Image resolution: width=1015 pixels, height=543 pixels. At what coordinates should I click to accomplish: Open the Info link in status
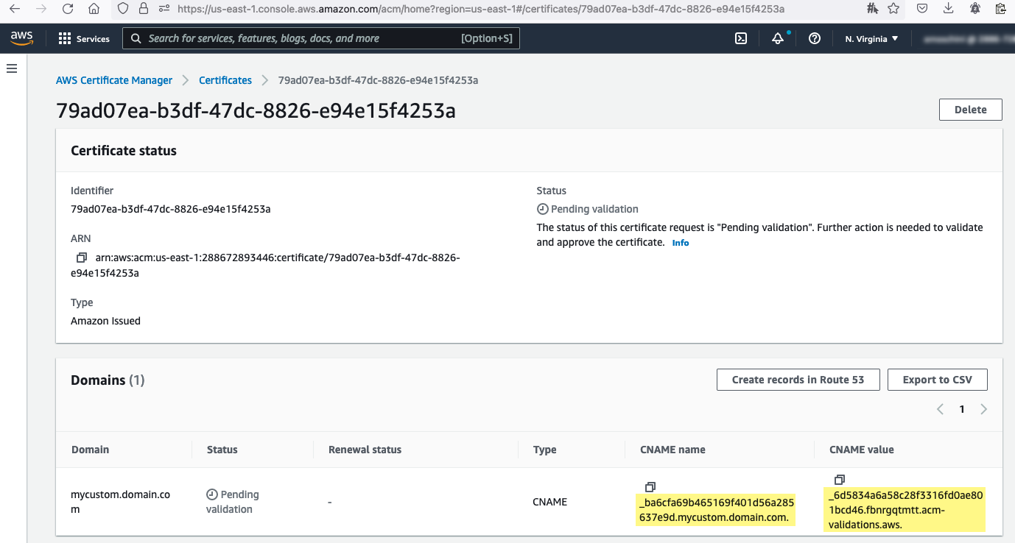(x=681, y=243)
